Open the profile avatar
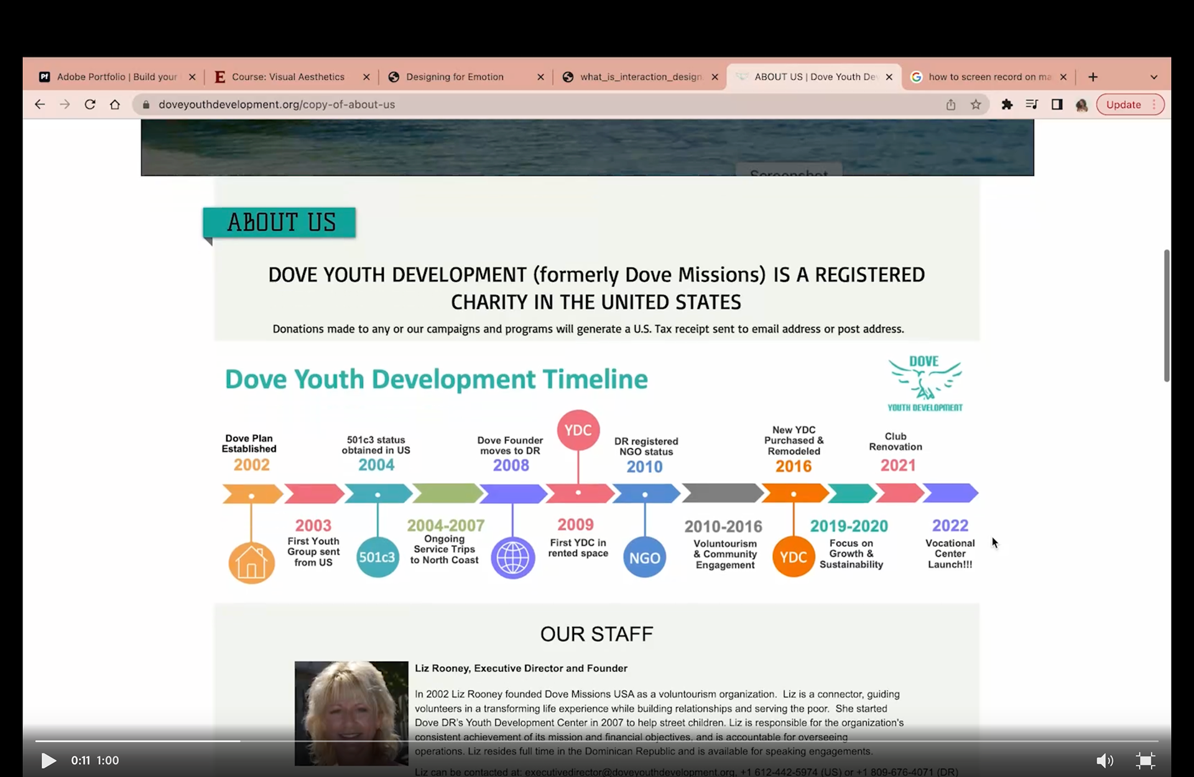 (1081, 105)
